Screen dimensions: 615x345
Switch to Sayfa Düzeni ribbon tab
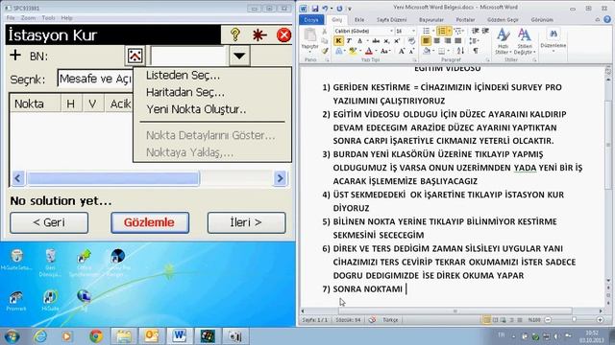click(391, 19)
